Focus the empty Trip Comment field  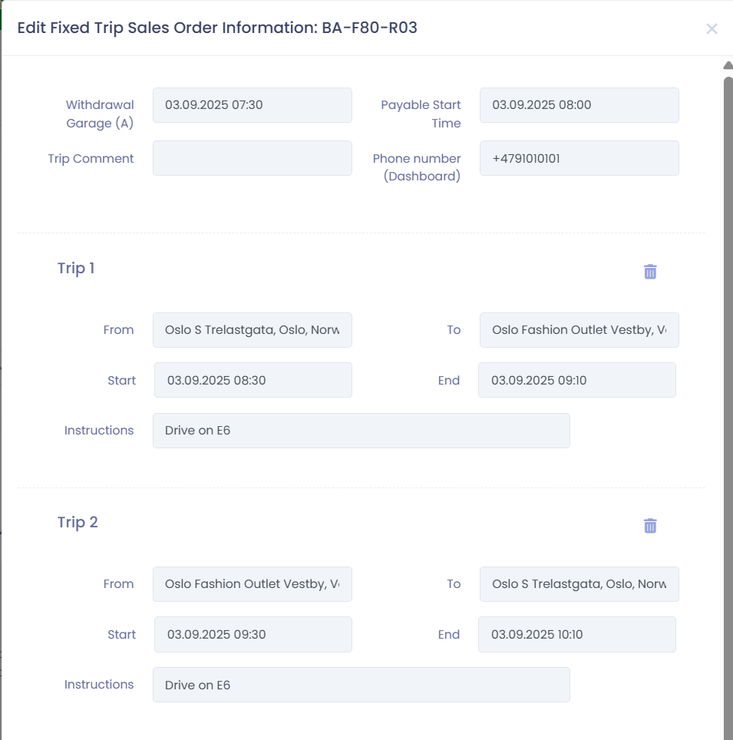point(252,158)
